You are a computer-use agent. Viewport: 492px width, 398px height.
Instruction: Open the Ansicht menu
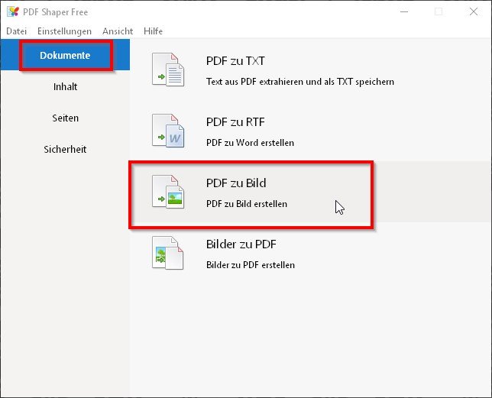118,31
